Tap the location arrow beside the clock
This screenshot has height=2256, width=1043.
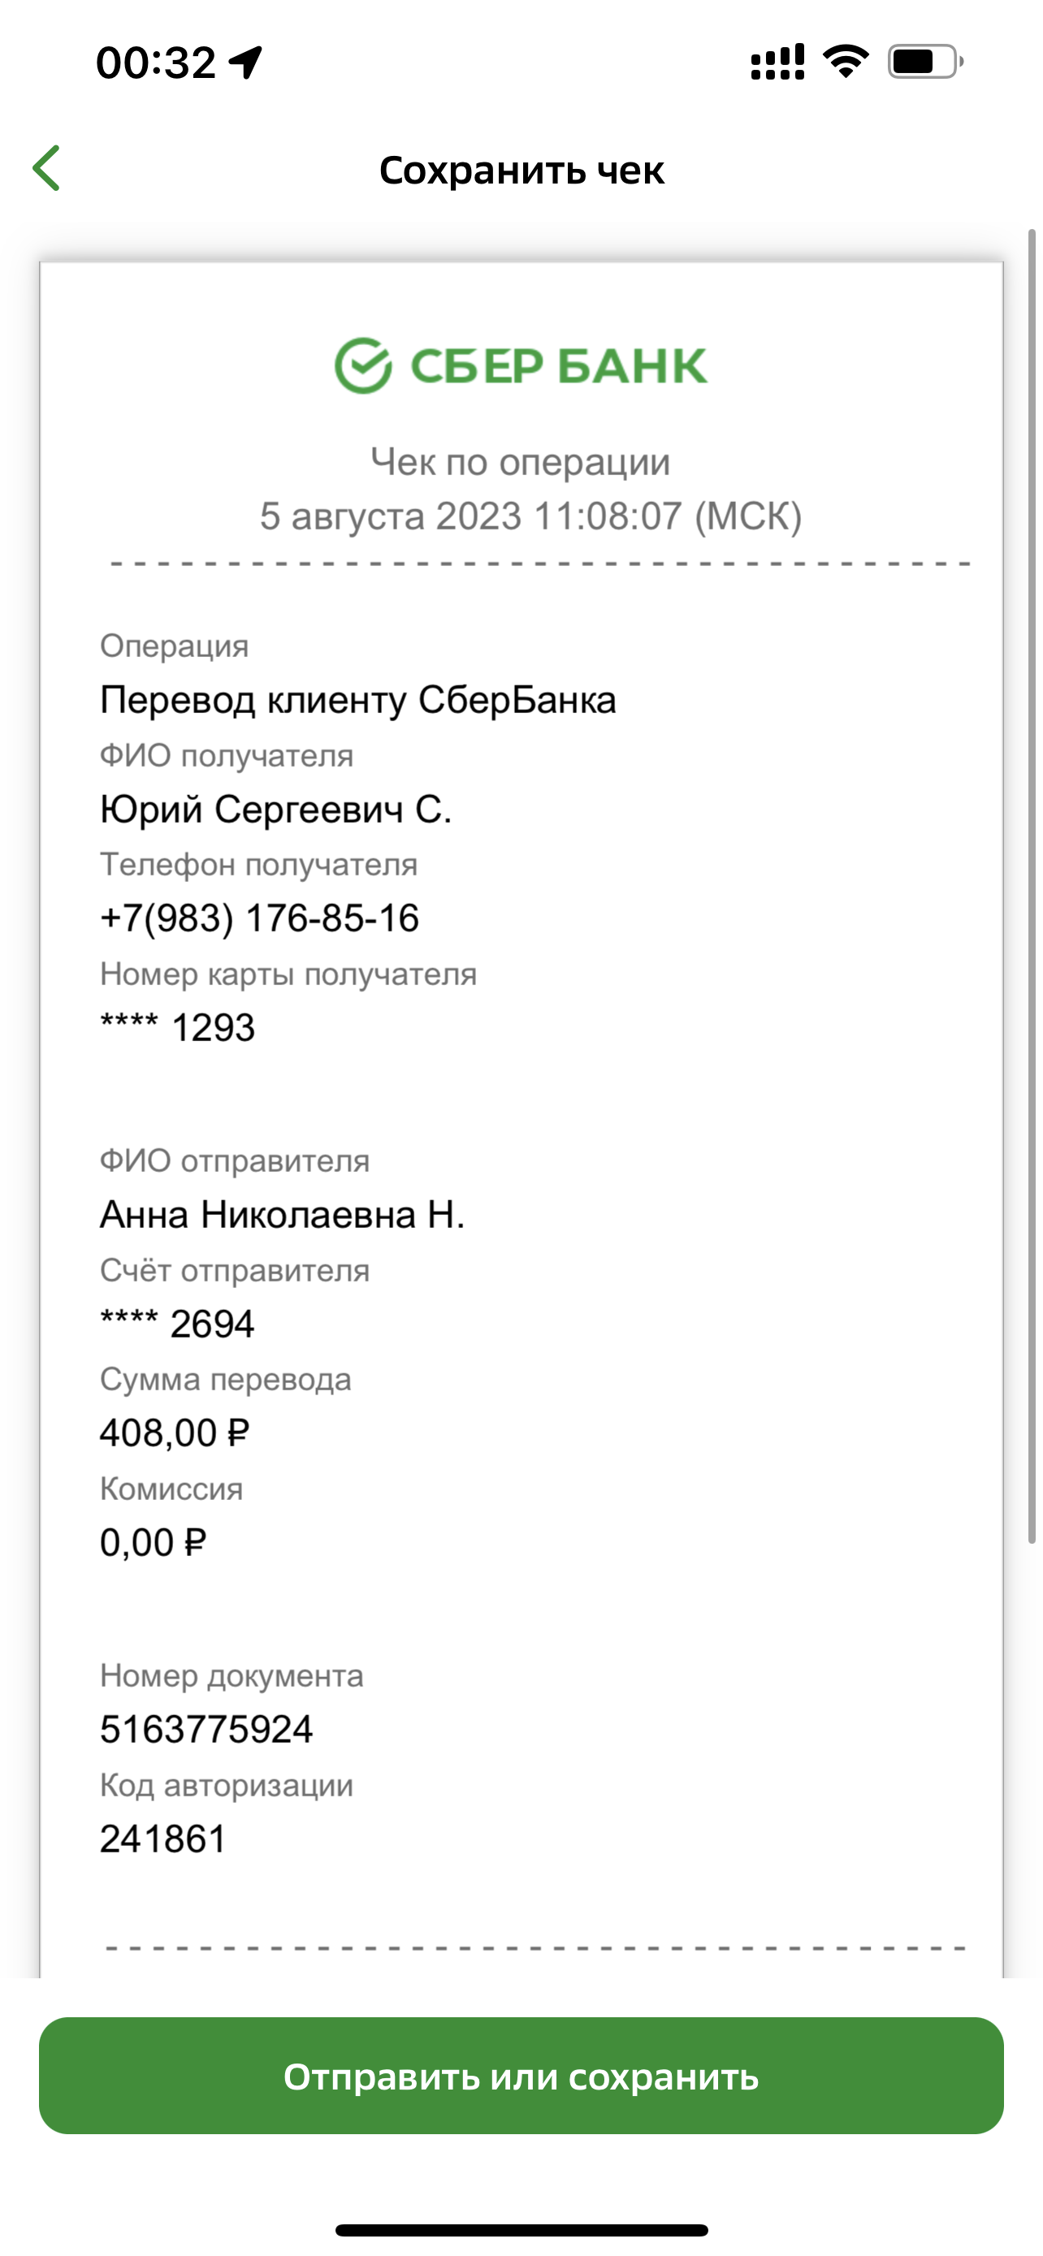pos(245,63)
